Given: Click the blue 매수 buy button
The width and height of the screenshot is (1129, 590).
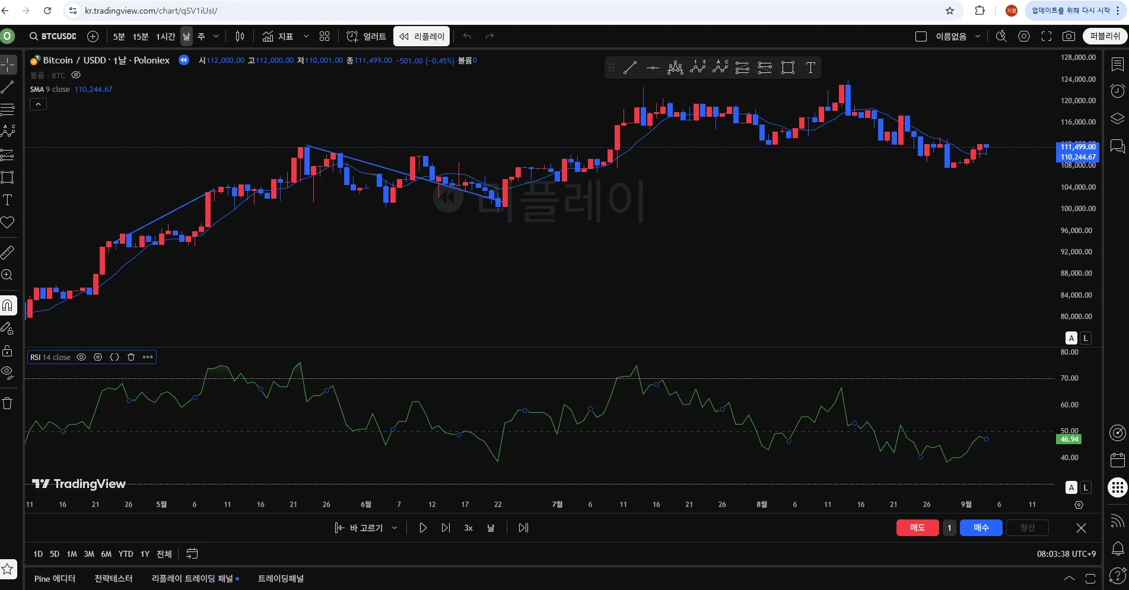Looking at the screenshot, I should tap(981, 528).
